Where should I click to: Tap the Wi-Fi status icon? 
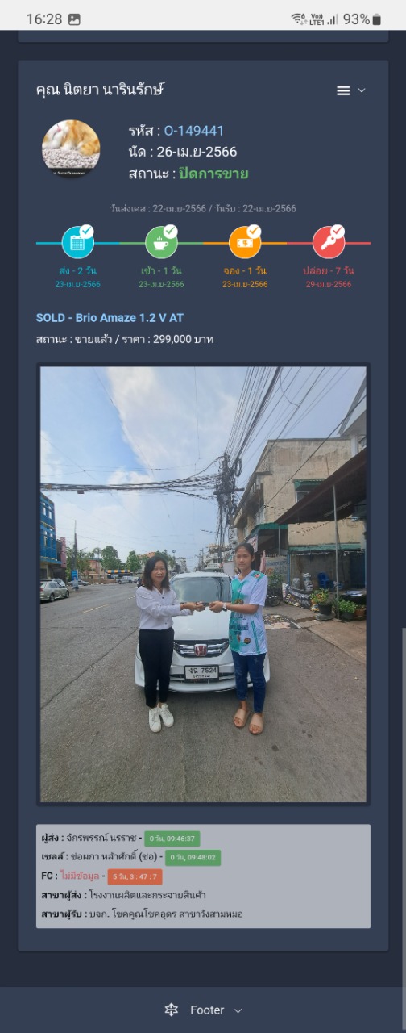coord(298,19)
